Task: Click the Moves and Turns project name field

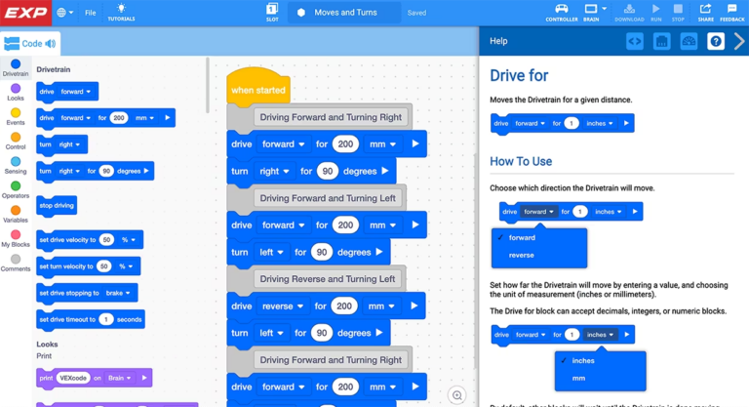Action: [345, 13]
